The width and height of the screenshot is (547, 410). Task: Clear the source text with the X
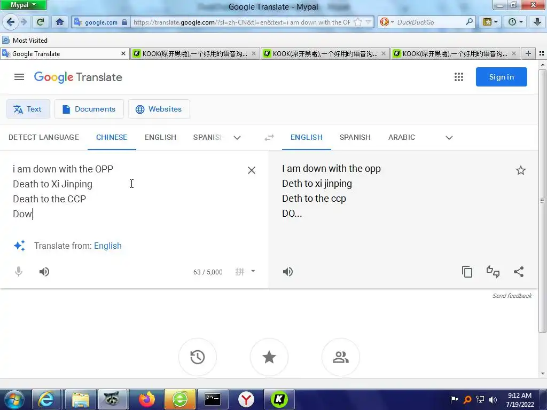[x=251, y=170]
